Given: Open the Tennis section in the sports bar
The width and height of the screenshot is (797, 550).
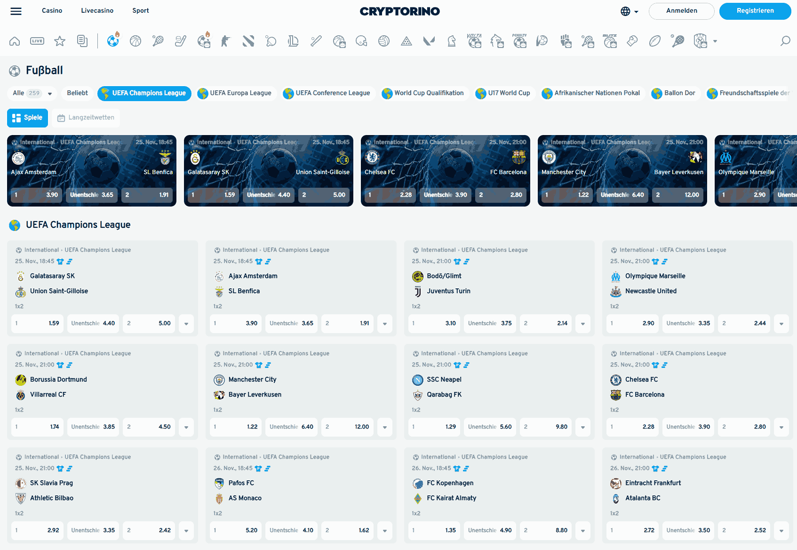Looking at the screenshot, I should pyautogui.click(x=158, y=41).
